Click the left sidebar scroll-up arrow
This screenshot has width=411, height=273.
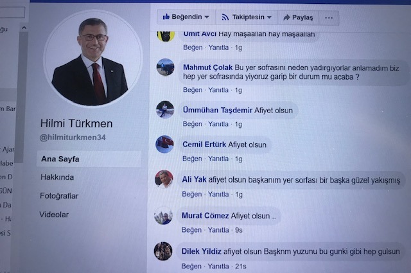pyautogui.click(x=24, y=28)
